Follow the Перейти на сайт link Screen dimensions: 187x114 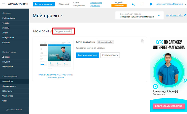174,15
